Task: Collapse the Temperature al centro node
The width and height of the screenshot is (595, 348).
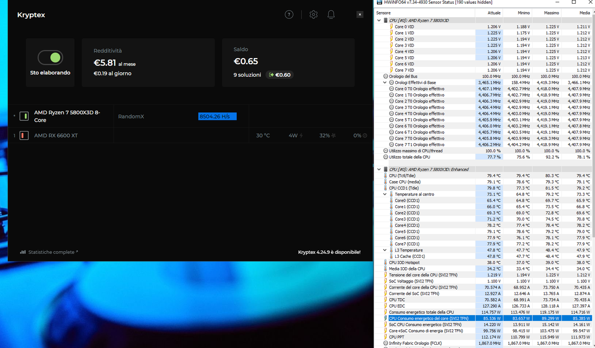Action: pyautogui.click(x=385, y=194)
